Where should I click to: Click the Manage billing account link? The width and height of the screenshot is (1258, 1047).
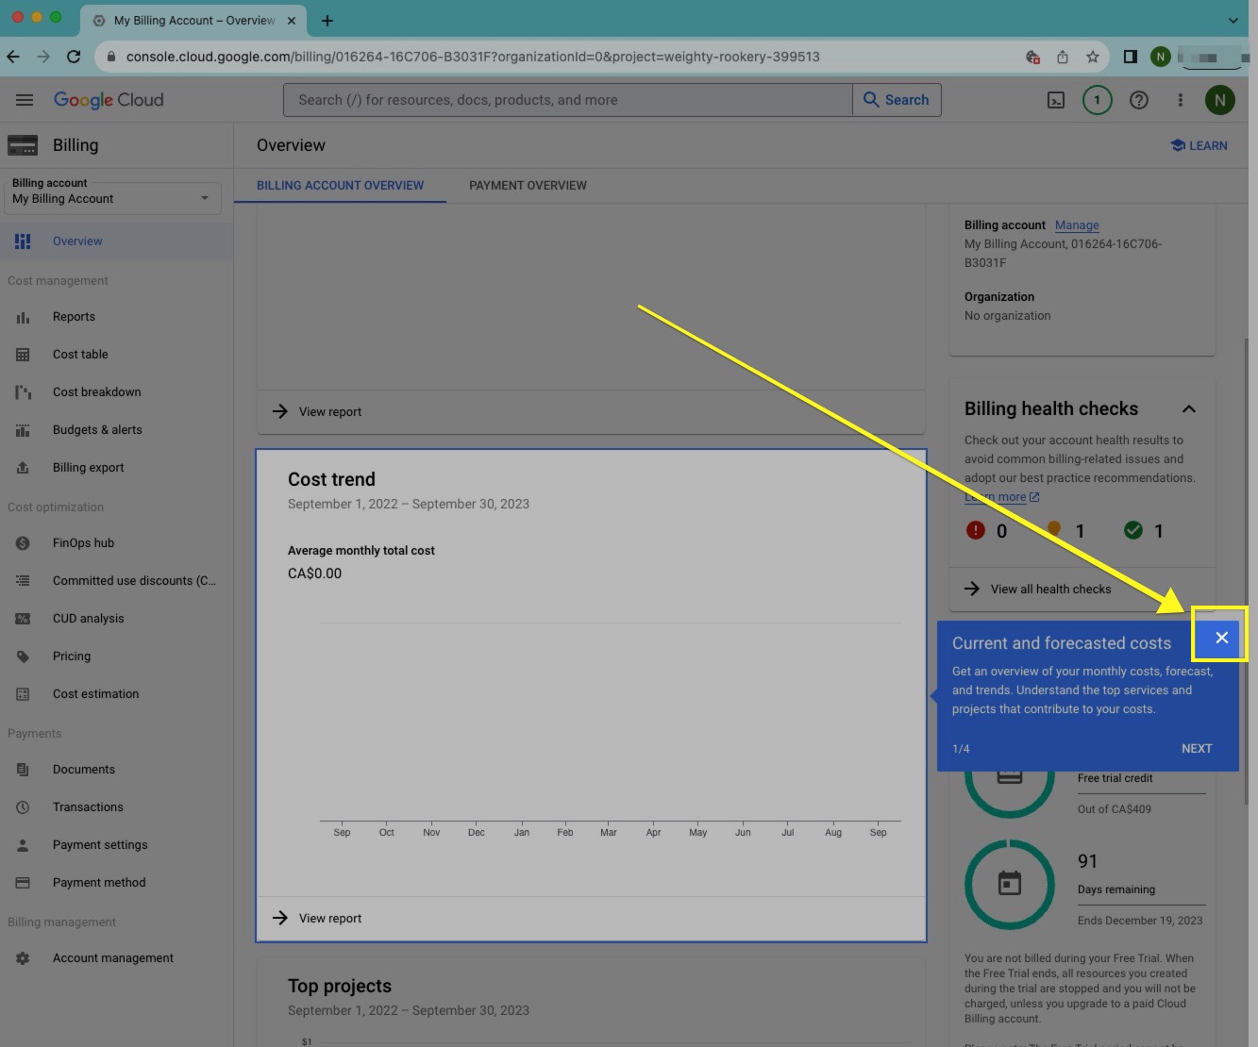[1077, 225]
